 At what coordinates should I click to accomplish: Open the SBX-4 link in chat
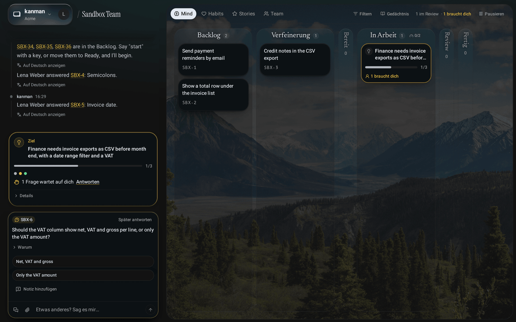[x=77, y=75]
